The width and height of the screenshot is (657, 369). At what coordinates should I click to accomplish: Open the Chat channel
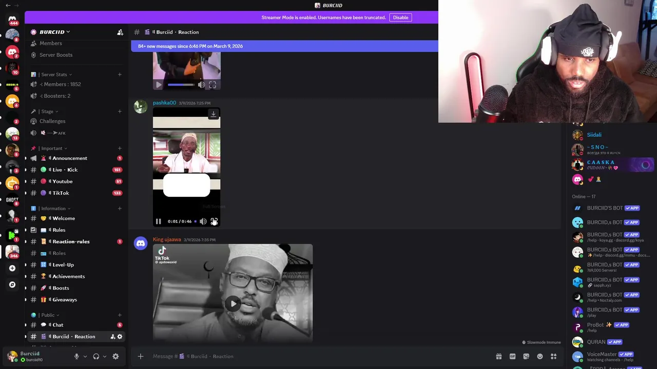point(76,325)
